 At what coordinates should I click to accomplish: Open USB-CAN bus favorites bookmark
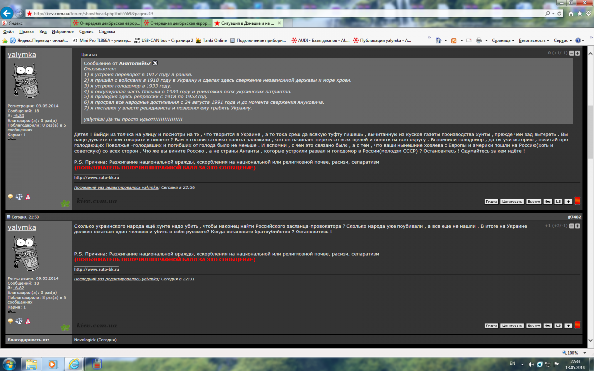163,40
